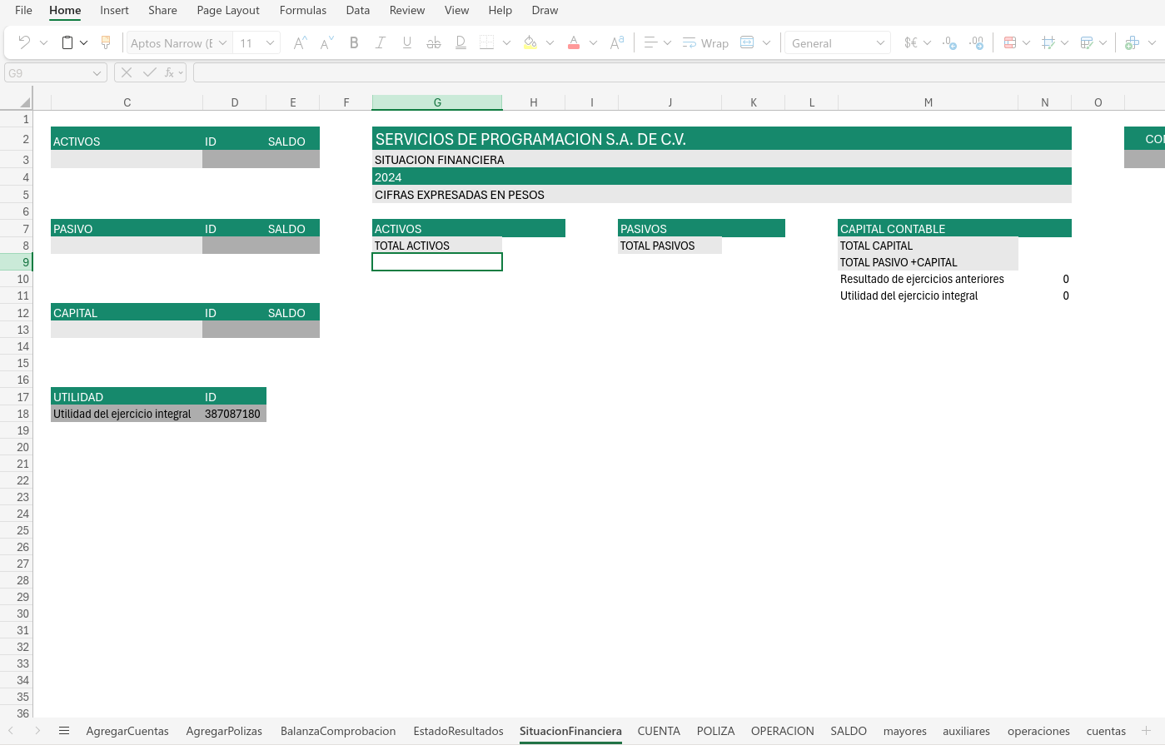The height and width of the screenshot is (750, 1165).
Task: Open the File menu
Action: coord(23,10)
